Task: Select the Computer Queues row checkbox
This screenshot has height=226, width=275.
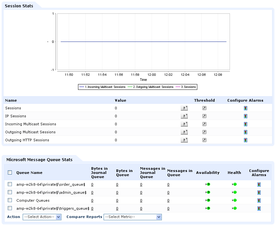Action: (10, 200)
